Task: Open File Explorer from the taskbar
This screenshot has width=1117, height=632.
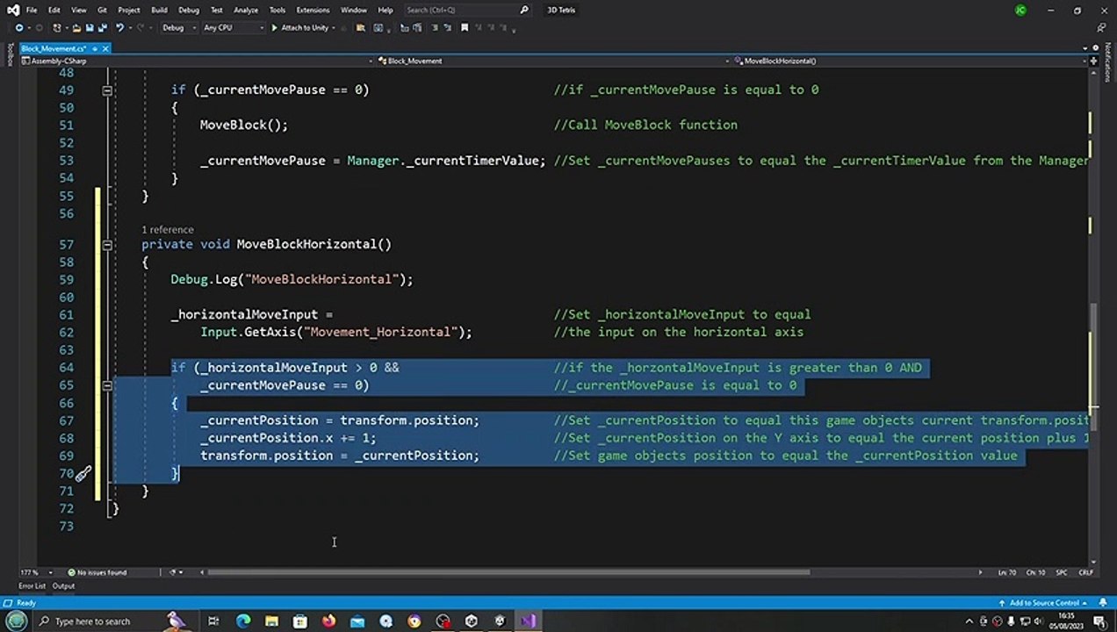Action: click(271, 621)
